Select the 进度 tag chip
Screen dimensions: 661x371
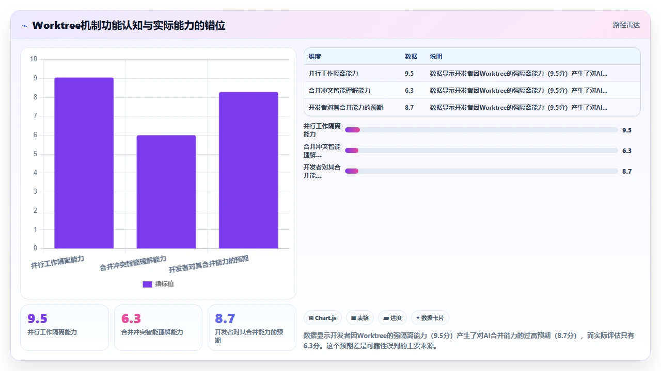pos(392,318)
